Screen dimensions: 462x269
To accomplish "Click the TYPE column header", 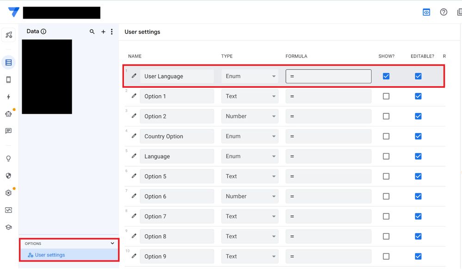I will pyautogui.click(x=227, y=56).
